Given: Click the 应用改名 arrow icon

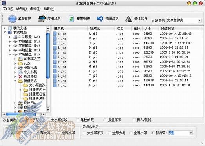Looking at the screenshot, I should (x=42, y=18).
